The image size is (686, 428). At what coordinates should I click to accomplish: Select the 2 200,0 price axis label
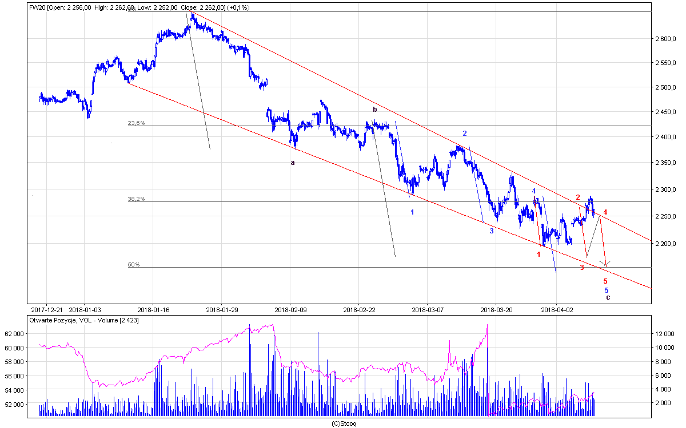(665, 244)
